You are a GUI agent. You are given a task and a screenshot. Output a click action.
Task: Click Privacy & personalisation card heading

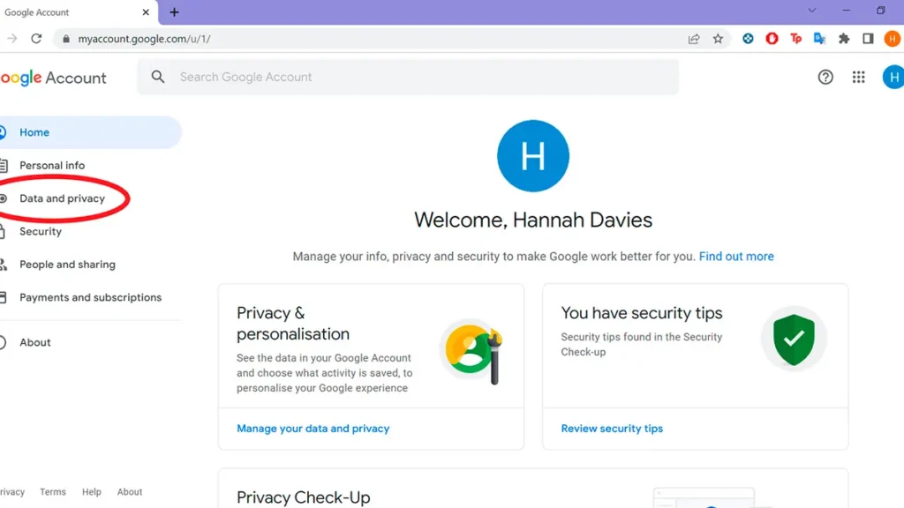click(x=293, y=323)
